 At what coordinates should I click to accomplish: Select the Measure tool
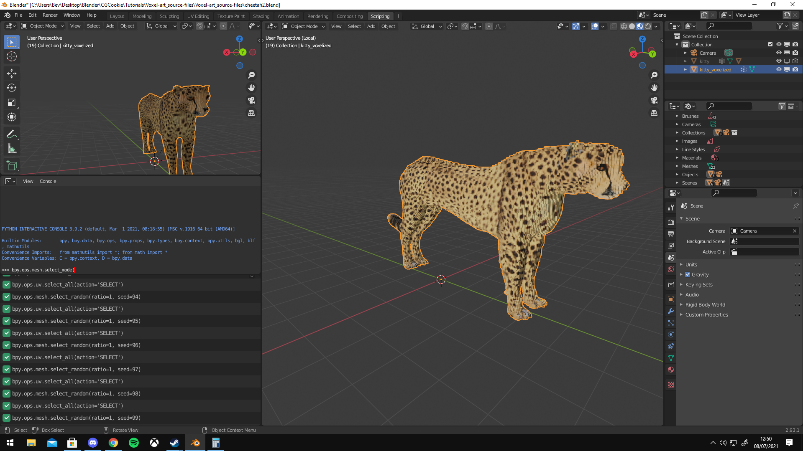point(12,149)
